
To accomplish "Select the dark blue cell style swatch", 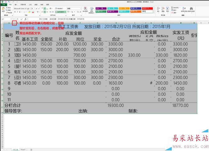I will tap(136, 8).
